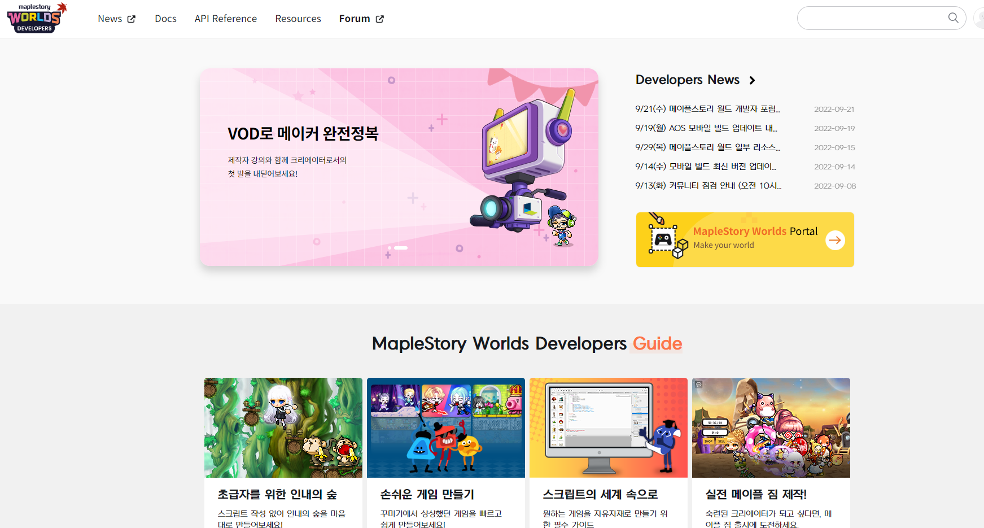Screen dimensions: 984x528
Task: Open the Resources menu item
Action: click(298, 19)
